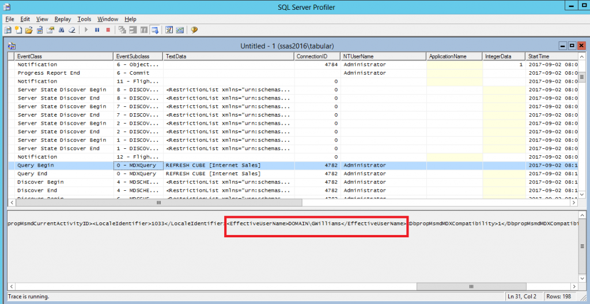Image resolution: width=590 pixels, height=304 pixels.
Task: Click the ApplicationName column header
Action: click(x=454, y=56)
